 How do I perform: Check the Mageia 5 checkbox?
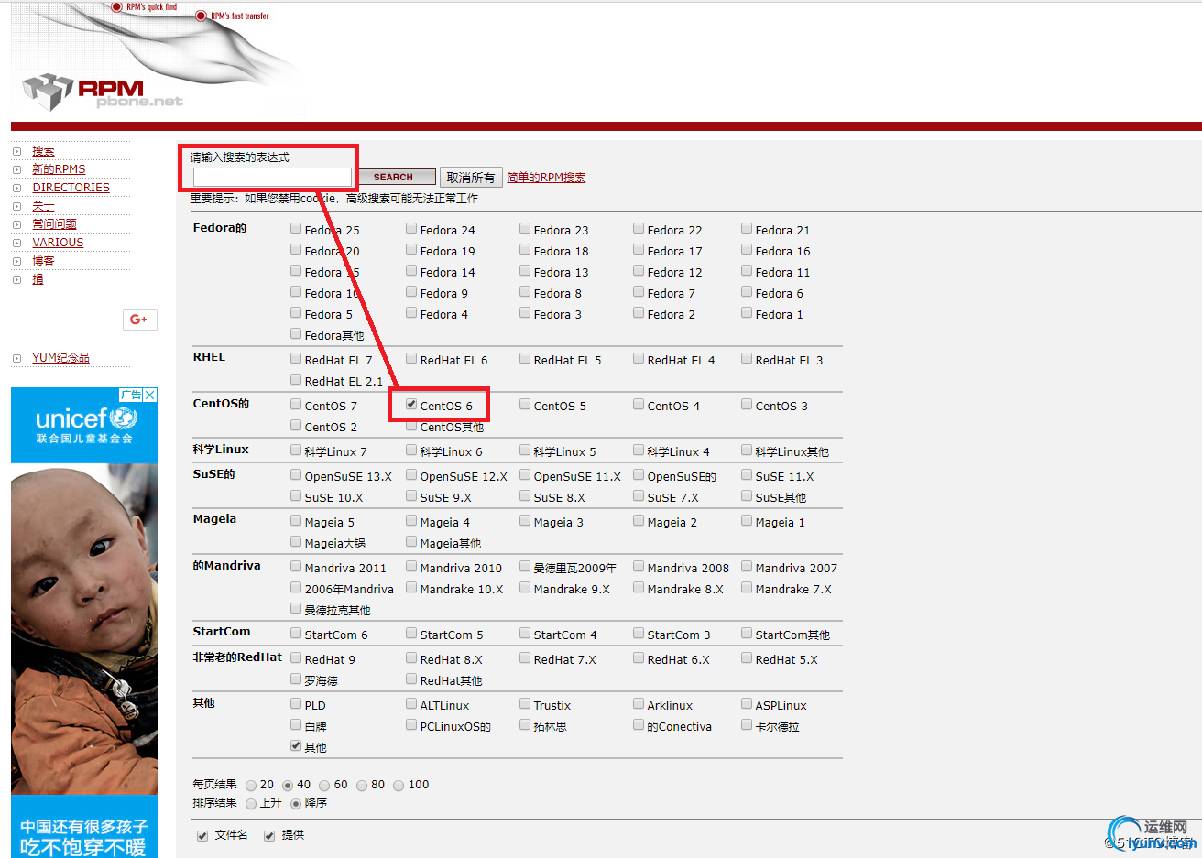(296, 520)
